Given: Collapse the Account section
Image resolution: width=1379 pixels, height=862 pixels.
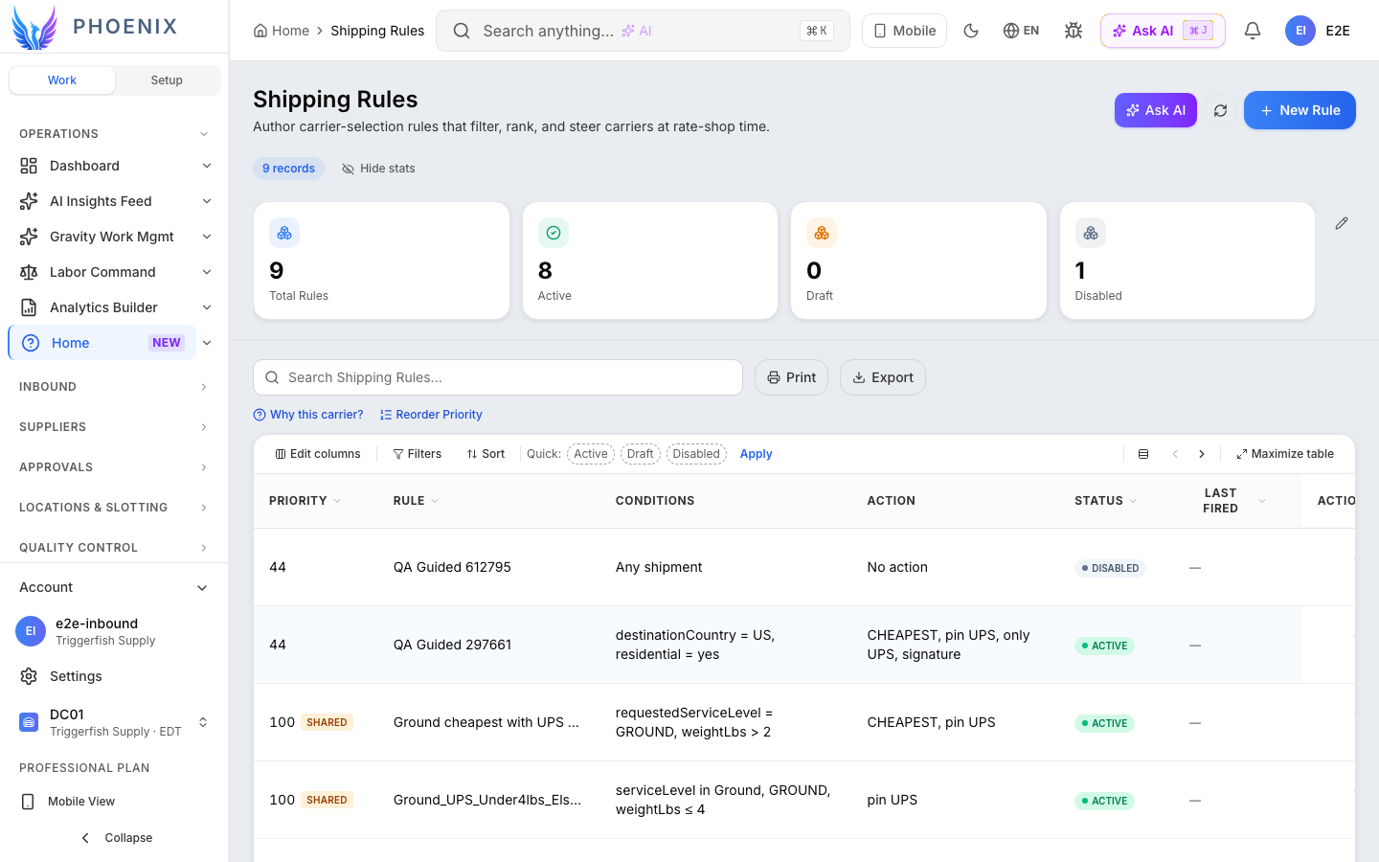Looking at the screenshot, I should tap(114, 587).
